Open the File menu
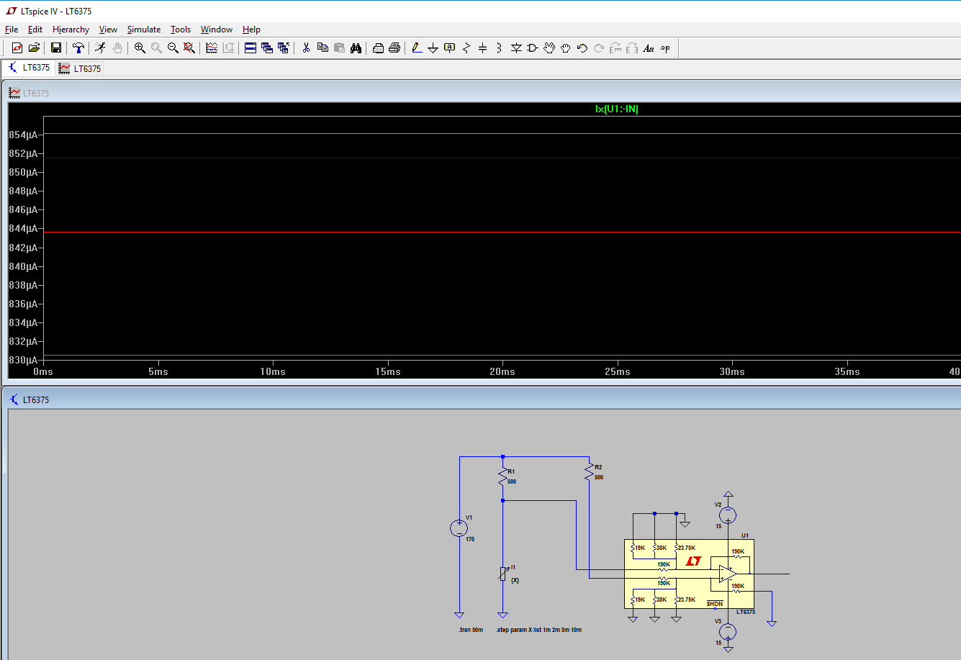Viewport: 961px width, 660px height. click(x=12, y=30)
